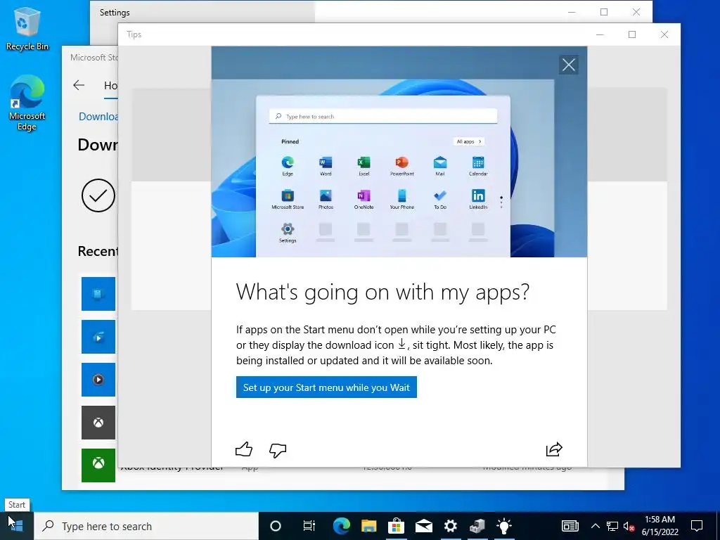Screen dimensions: 720x540
Task: Like this tip with the thumbs up icon
Action: (x=244, y=449)
